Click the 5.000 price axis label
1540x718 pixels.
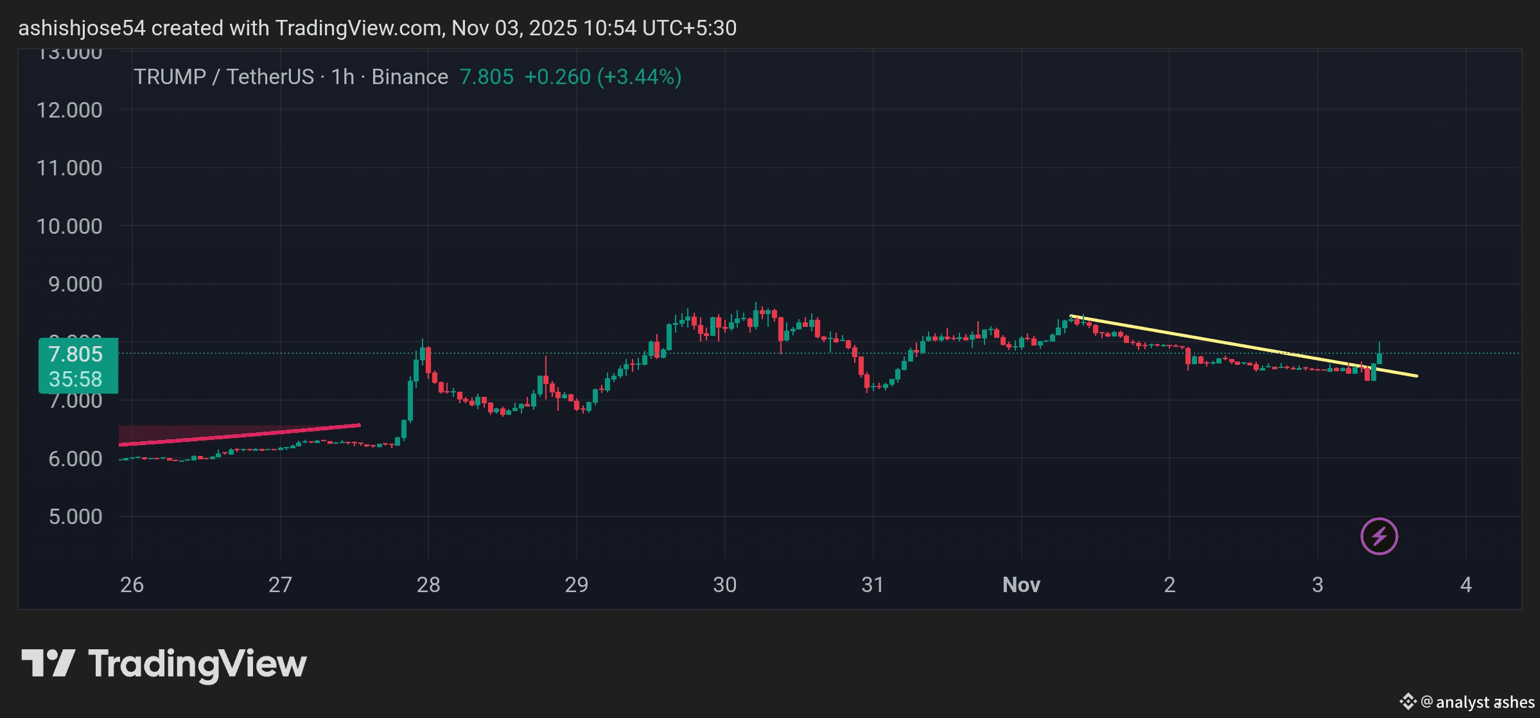click(x=75, y=516)
